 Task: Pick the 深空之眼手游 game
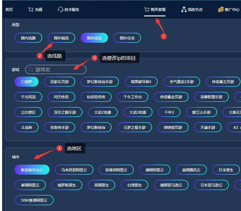[65, 112]
